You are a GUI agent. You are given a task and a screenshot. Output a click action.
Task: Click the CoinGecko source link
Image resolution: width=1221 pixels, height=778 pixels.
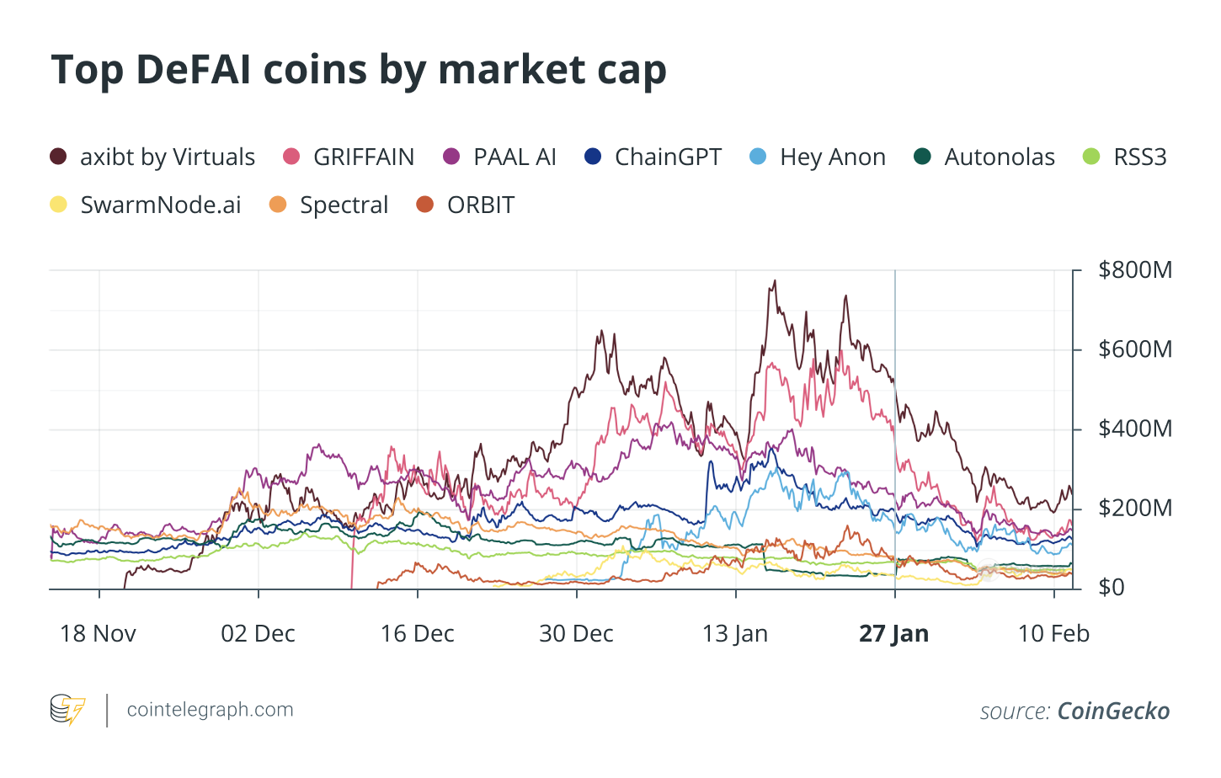point(1112,711)
